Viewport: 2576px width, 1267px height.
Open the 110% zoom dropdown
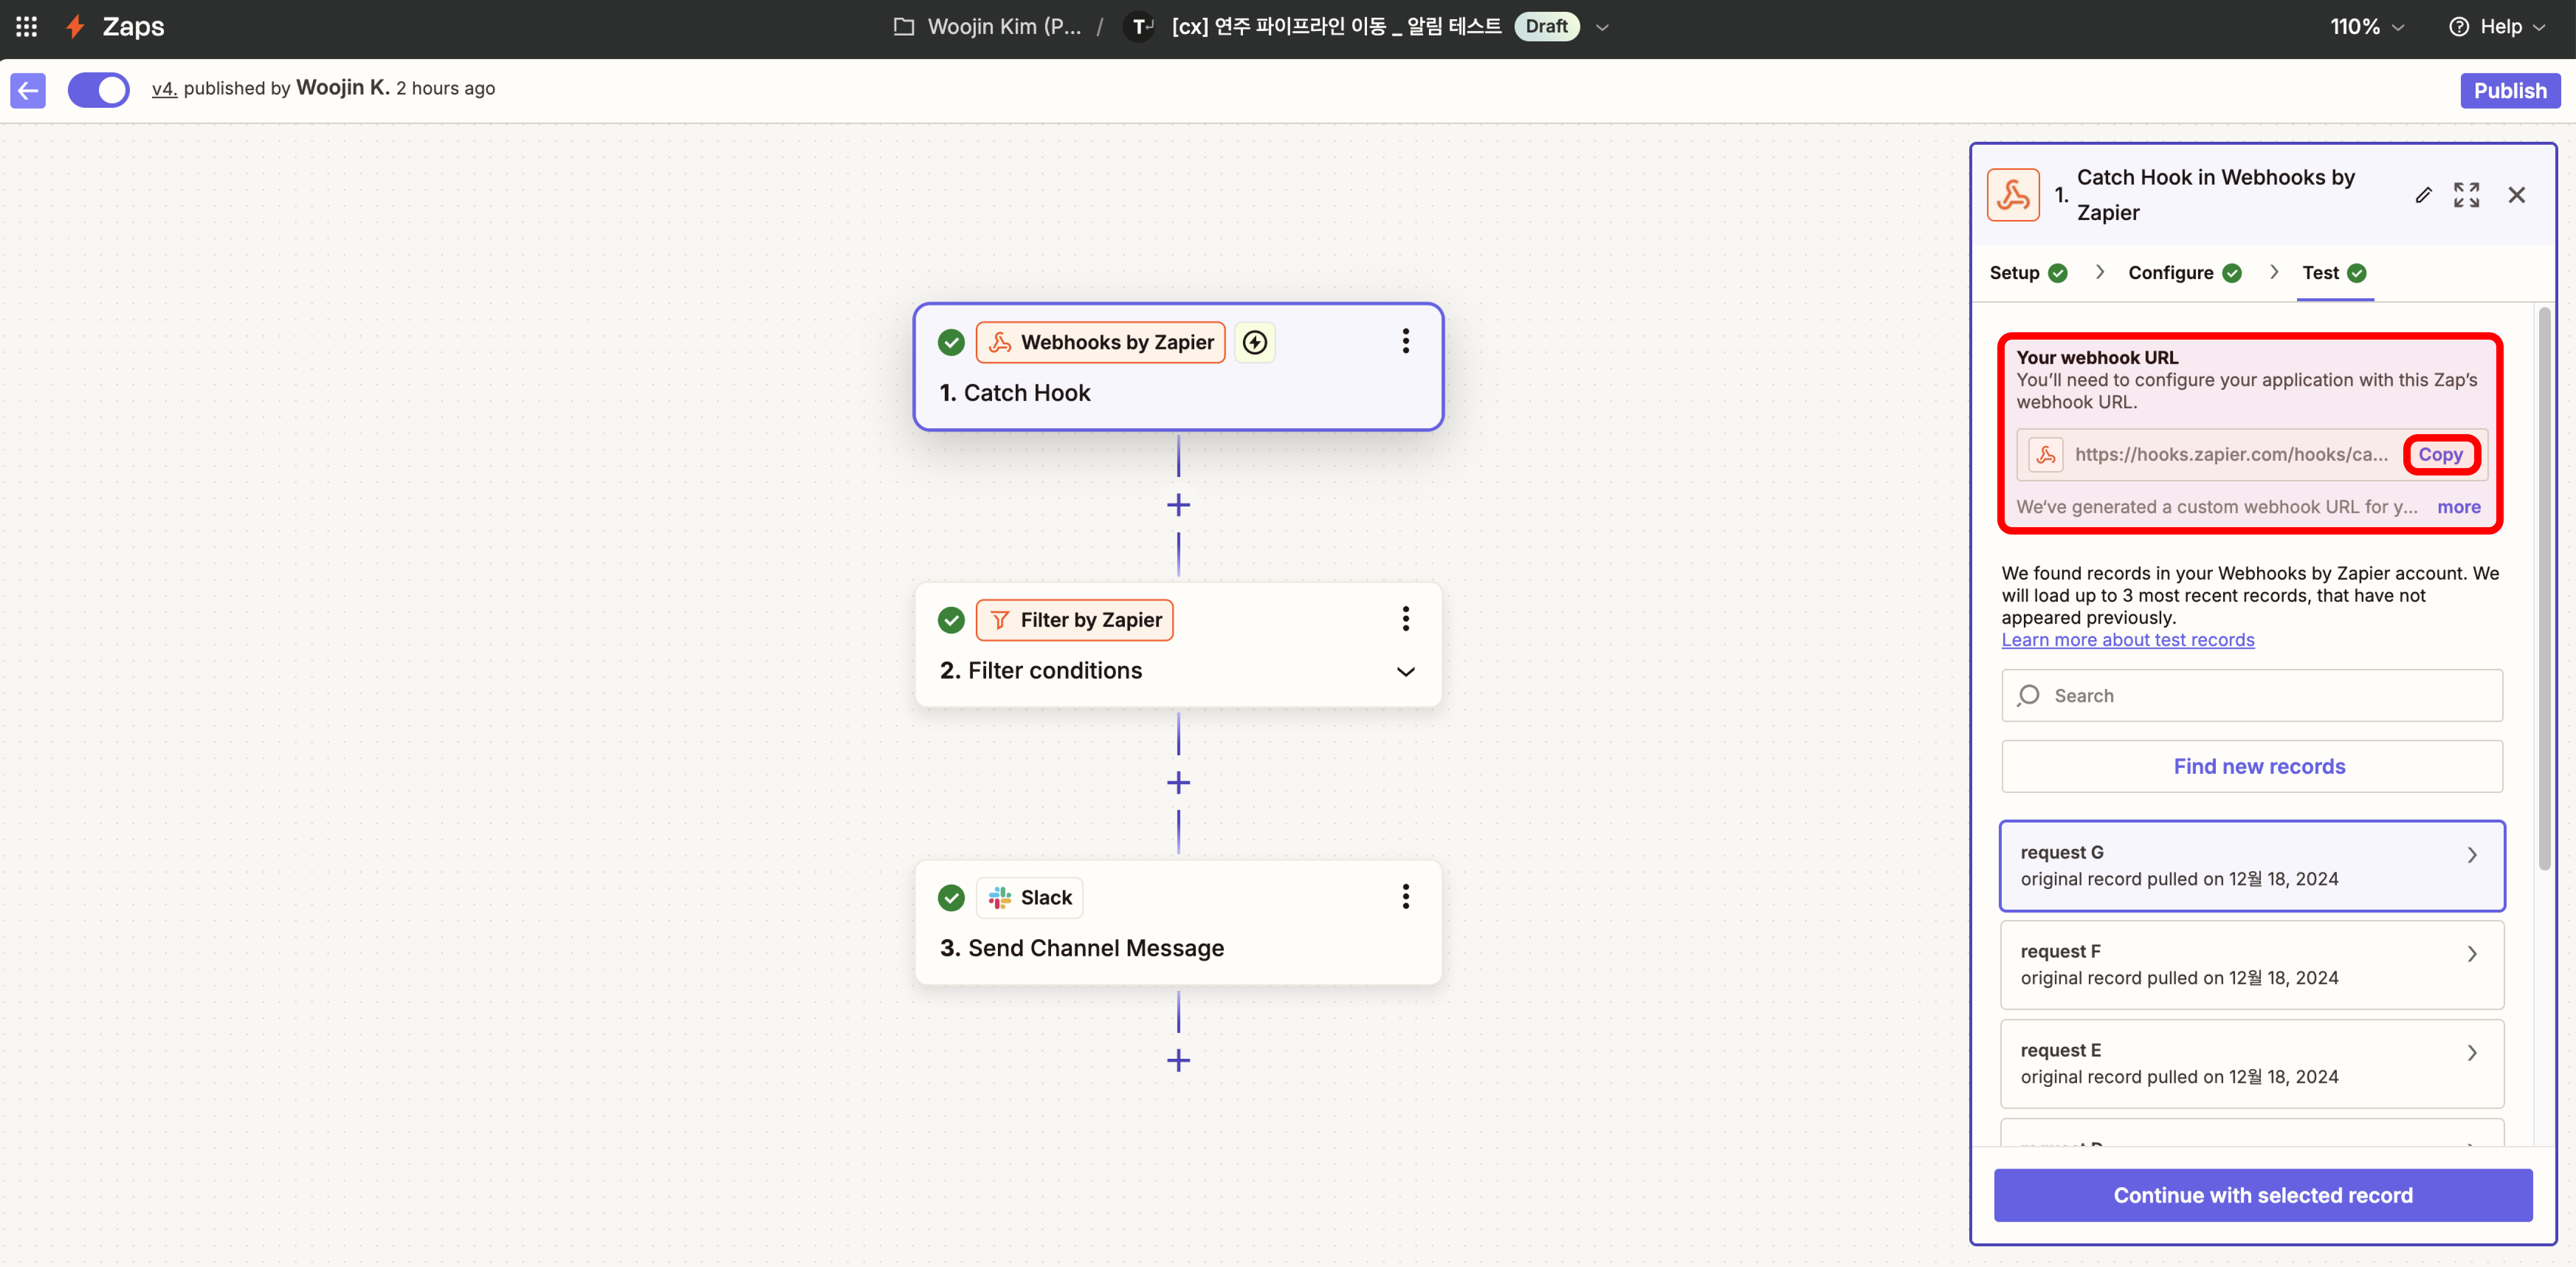tap(2366, 27)
